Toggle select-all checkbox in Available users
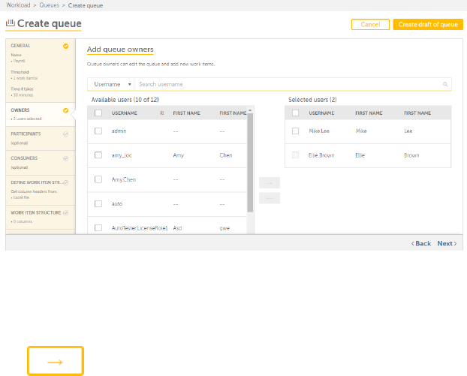Image resolution: width=467 pixels, height=376 pixels. pyautogui.click(x=98, y=113)
